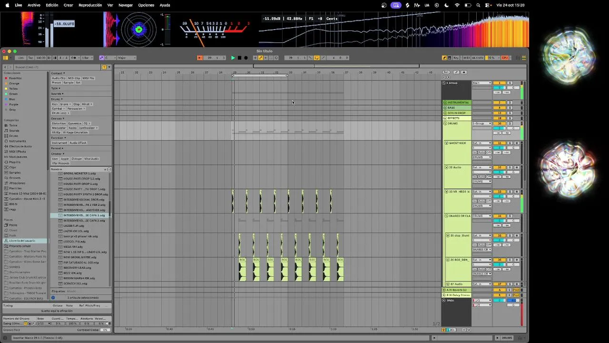Screen dimensions: 609x343
Task: Click the Link button in the control bar
Action: tap(21, 58)
